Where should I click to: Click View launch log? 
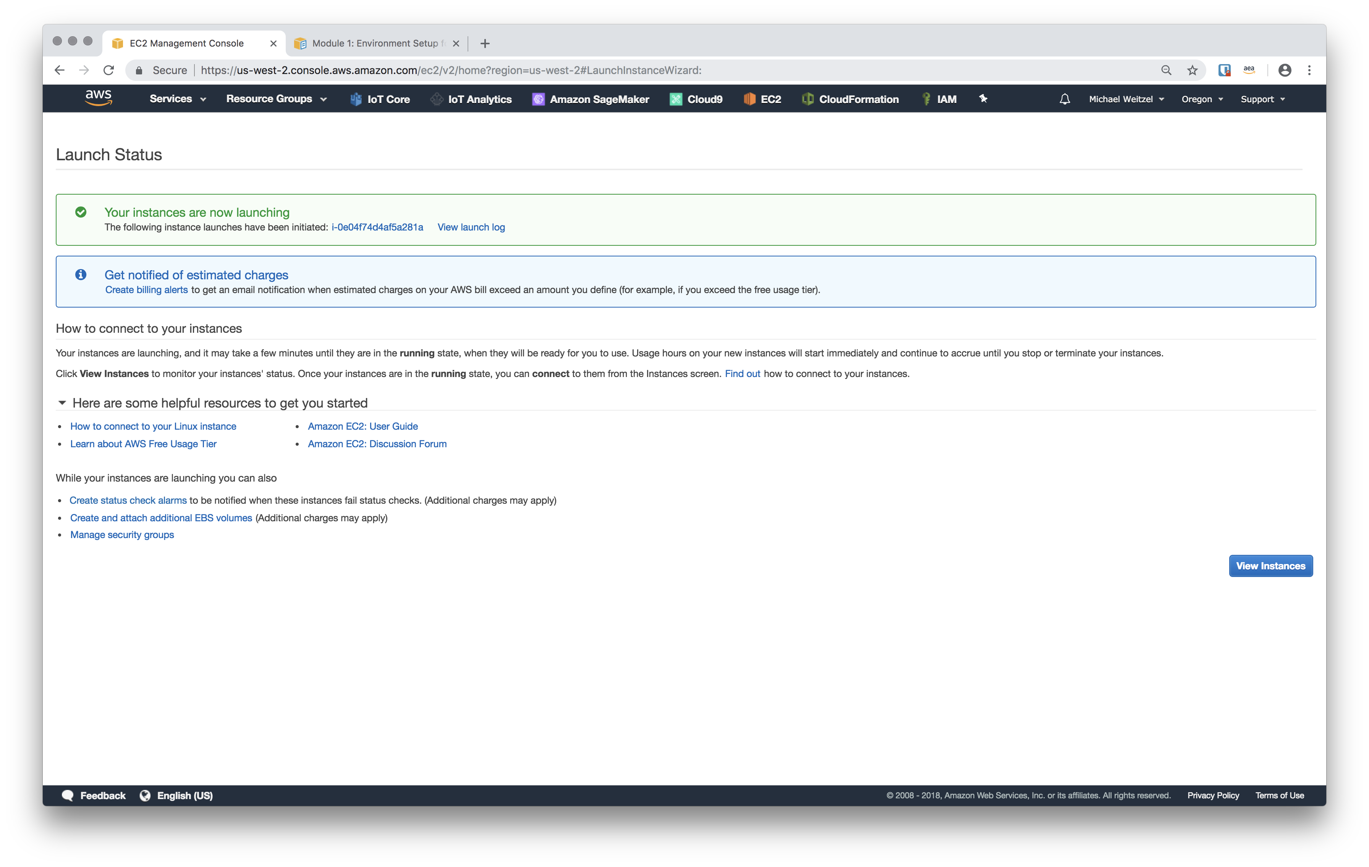pos(471,227)
